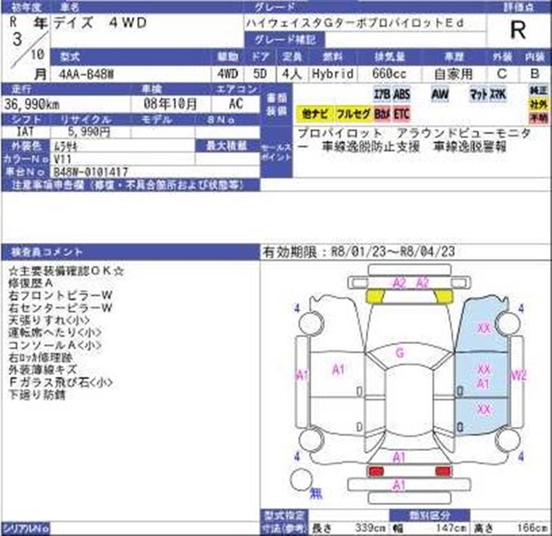Click the interior grade B cell
Screen dimensions: 552x536
(x=535, y=74)
